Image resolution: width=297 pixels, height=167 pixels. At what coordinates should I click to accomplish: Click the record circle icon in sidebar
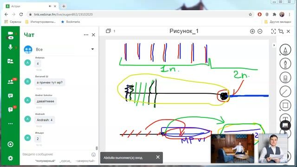pyautogui.click(x=10, y=144)
